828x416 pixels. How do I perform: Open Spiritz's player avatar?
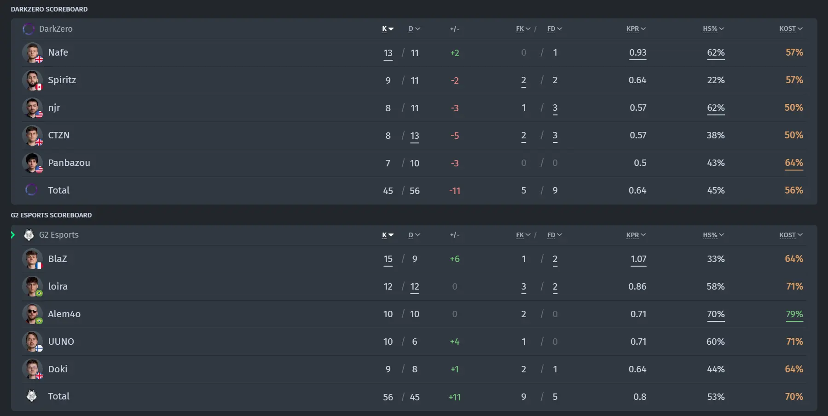coord(32,80)
